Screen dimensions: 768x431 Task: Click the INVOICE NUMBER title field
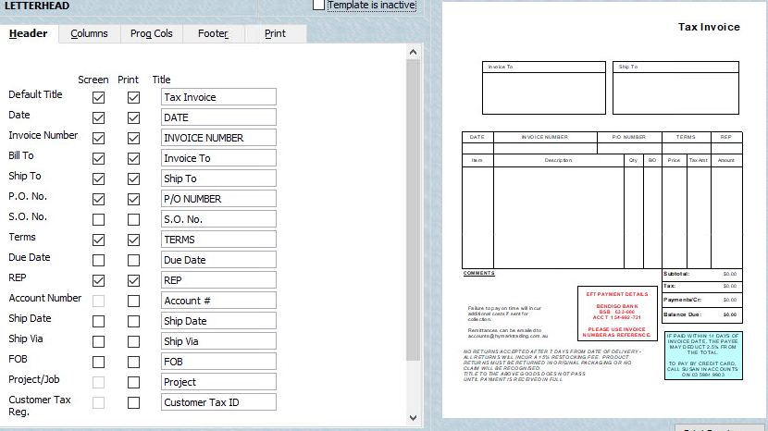tap(218, 138)
